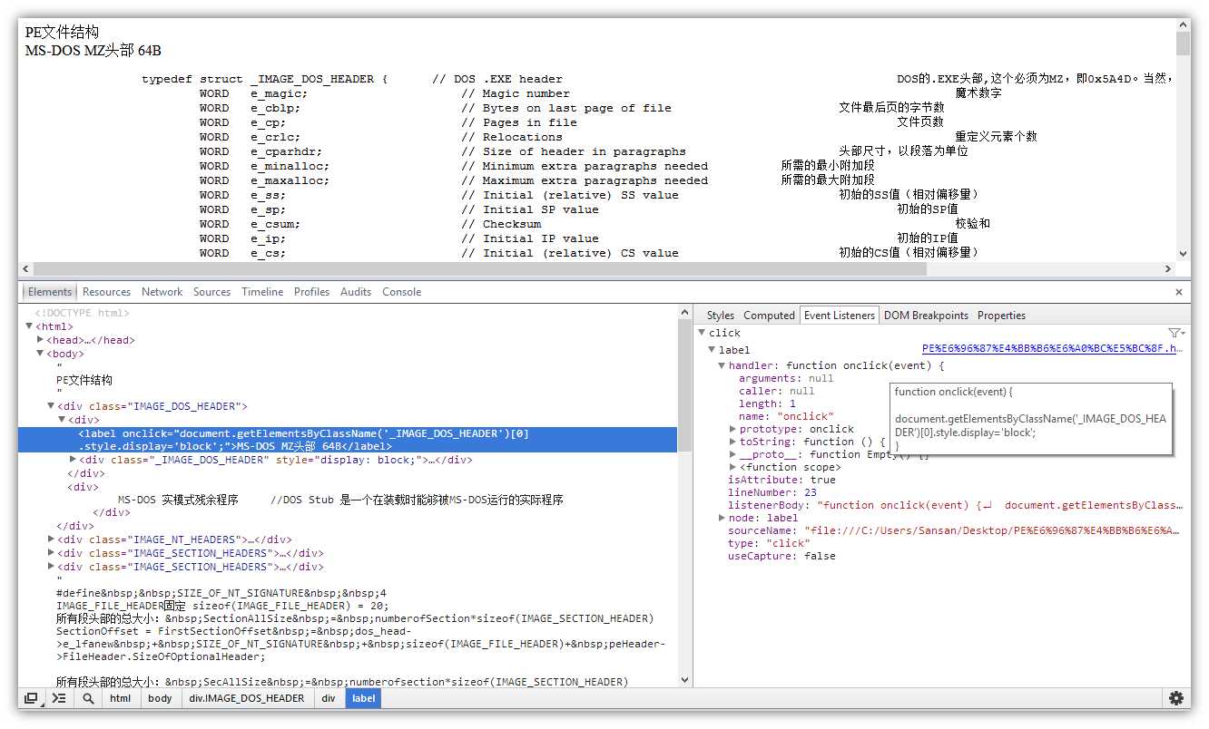Switch to the Resources tab
This screenshot has width=1209, height=729.
106,292
